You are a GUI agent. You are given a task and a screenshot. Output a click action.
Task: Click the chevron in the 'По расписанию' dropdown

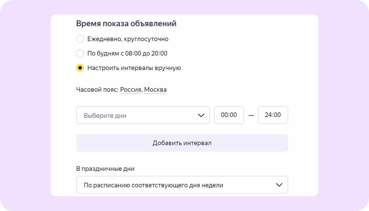tap(279, 185)
